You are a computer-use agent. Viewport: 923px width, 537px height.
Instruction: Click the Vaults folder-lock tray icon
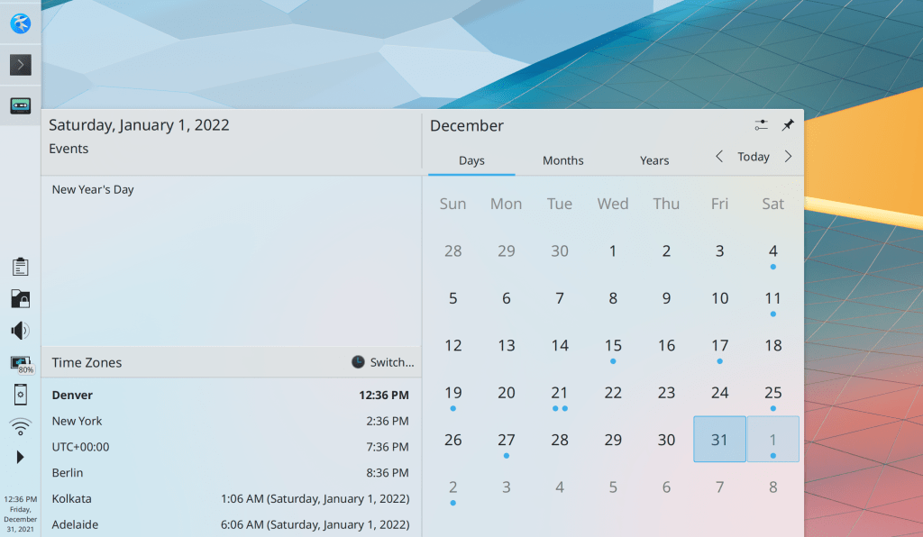click(20, 298)
